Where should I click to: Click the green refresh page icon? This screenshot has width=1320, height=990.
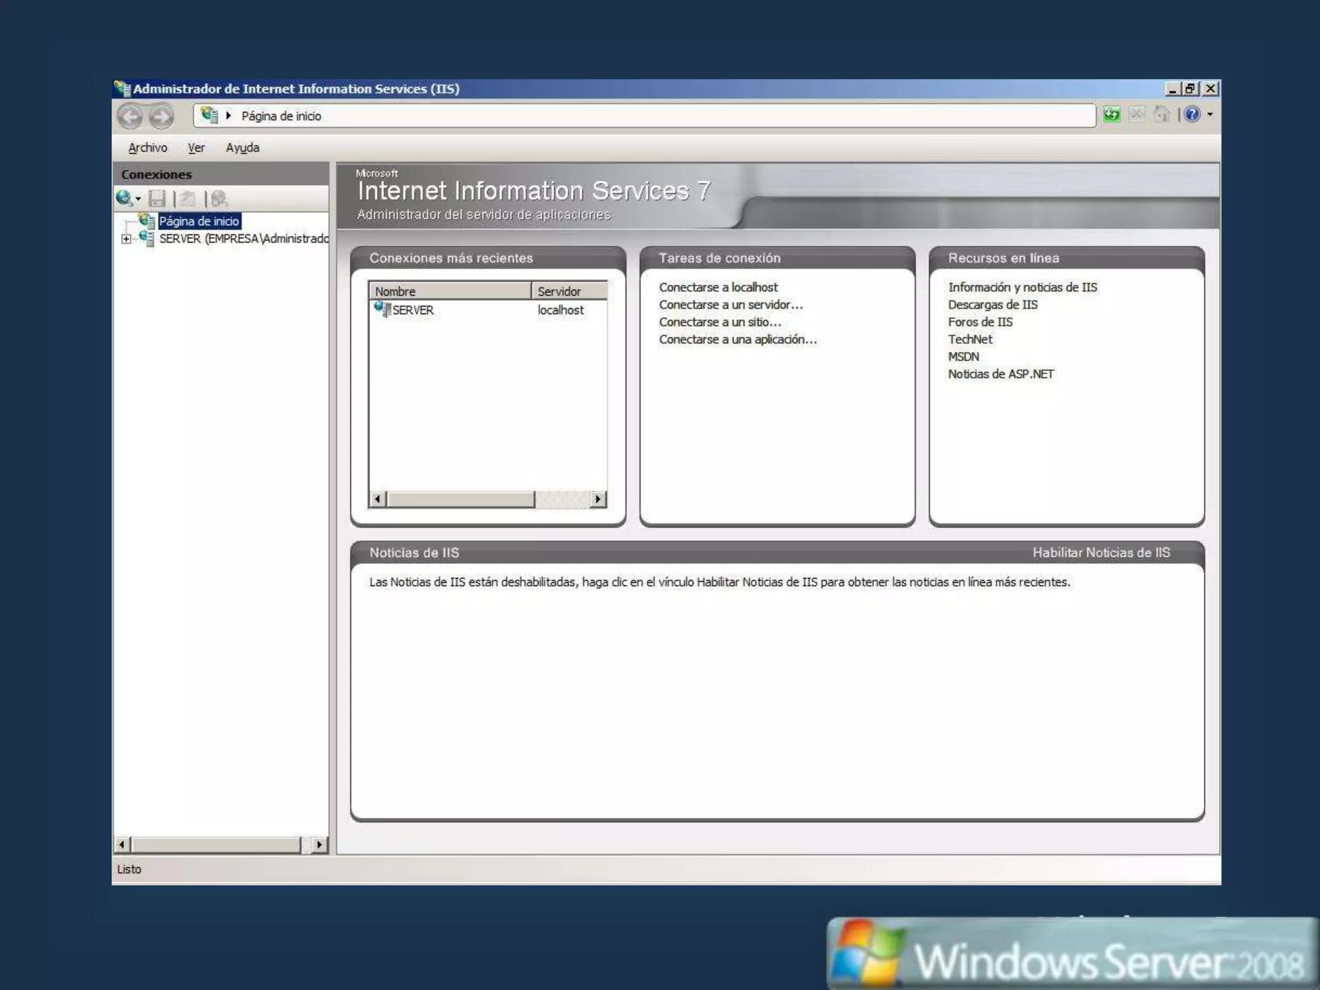point(1111,115)
